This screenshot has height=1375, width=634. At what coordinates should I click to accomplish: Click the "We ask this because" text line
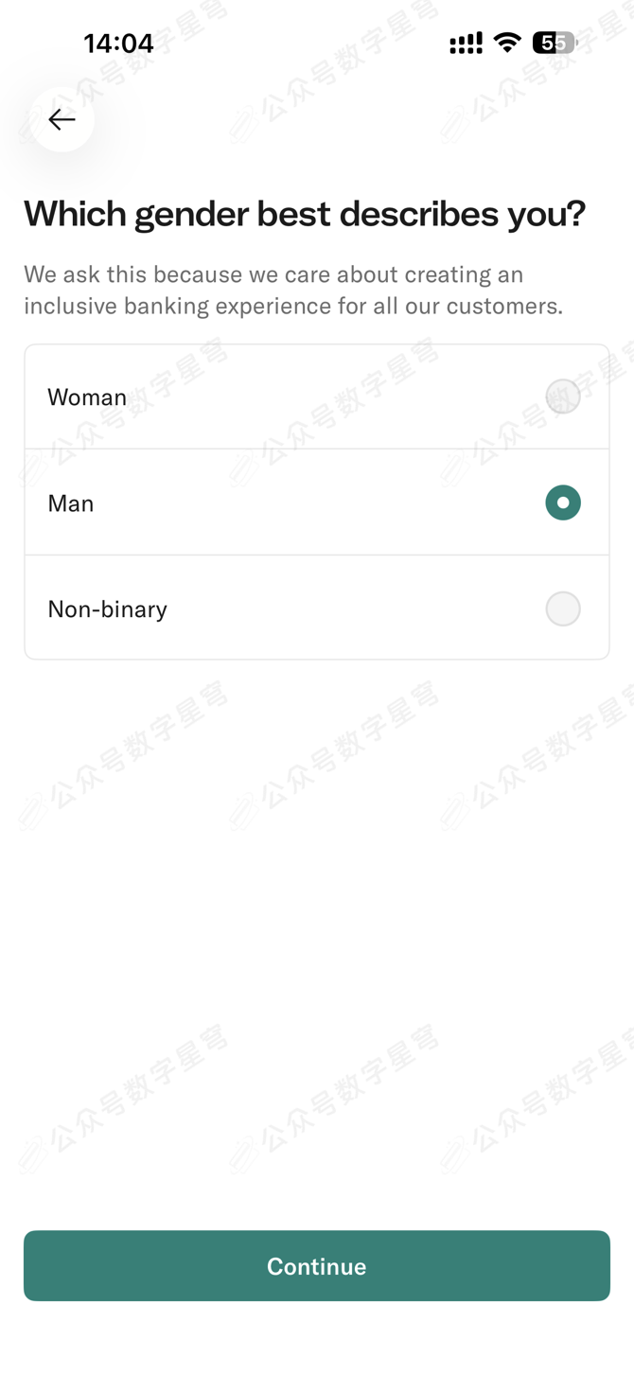point(273,274)
